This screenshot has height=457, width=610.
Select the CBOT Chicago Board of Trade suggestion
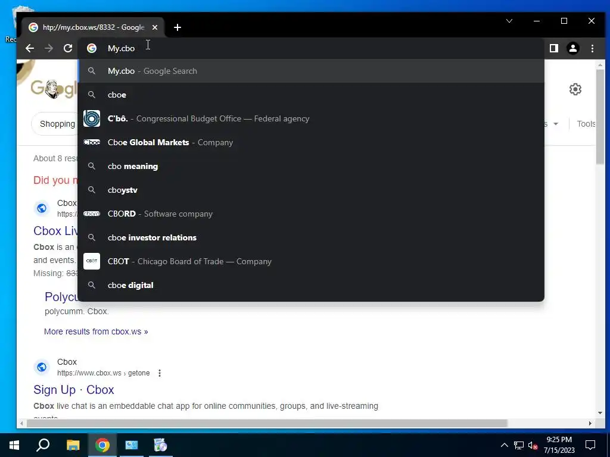[x=311, y=261]
